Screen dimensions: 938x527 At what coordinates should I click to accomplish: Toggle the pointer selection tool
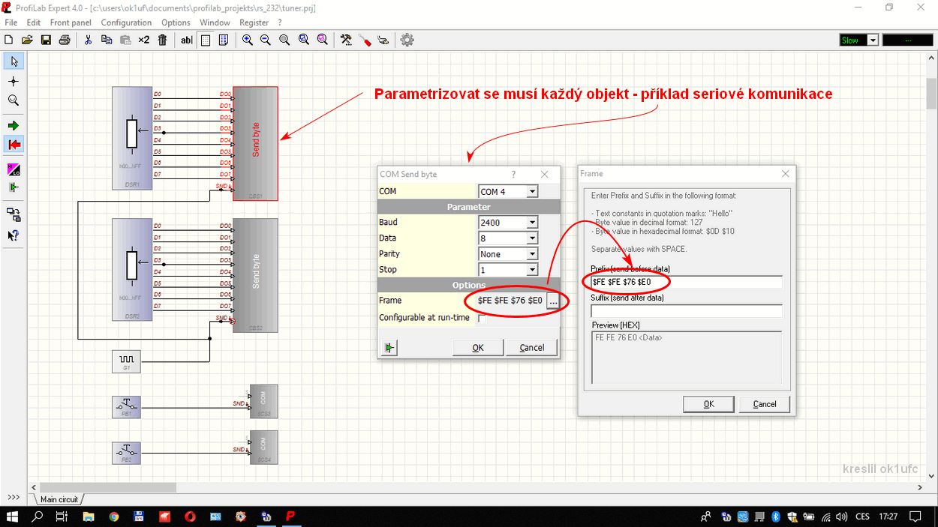coord(14,61)
